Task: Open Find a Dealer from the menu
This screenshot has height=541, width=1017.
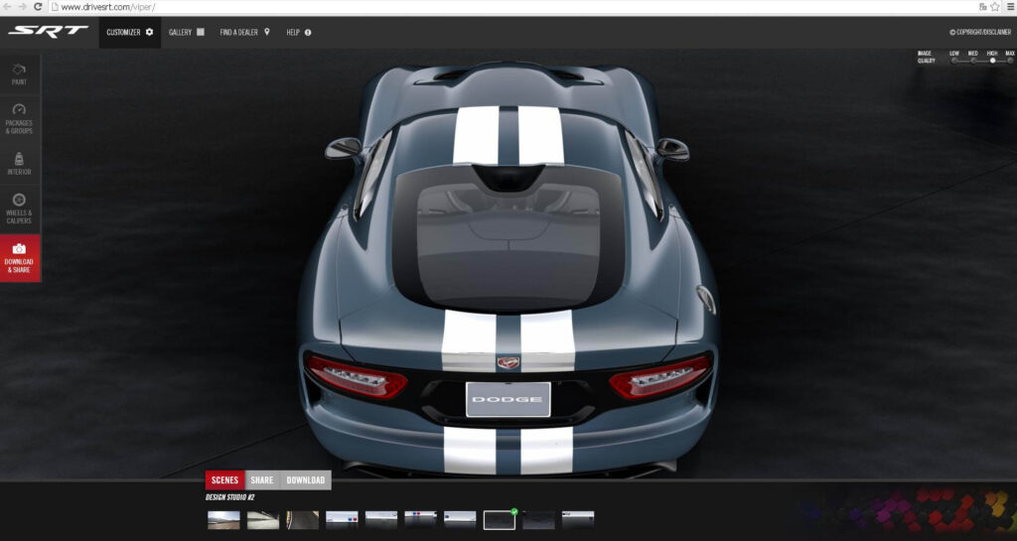Action: tap(244, 32)
